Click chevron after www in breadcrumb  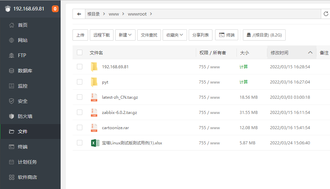123,14
